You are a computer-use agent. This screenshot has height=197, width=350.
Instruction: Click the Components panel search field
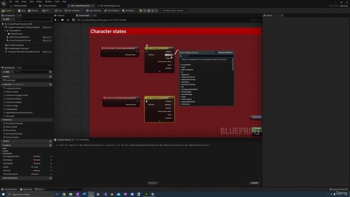point(32,20)
